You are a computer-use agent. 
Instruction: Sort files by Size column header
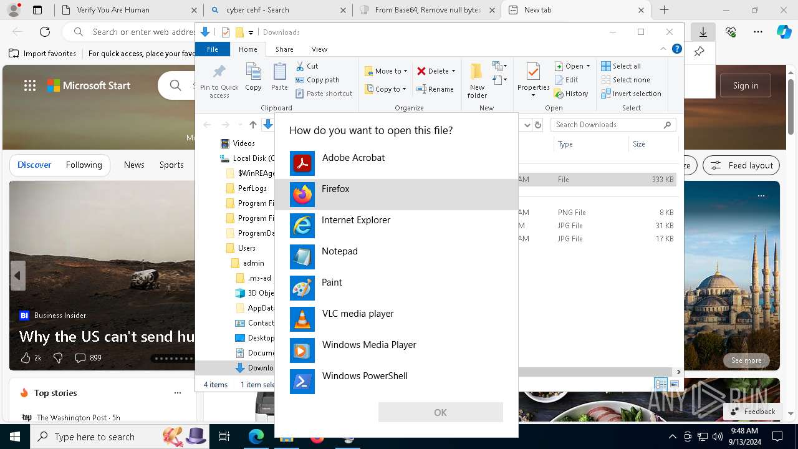653,144
